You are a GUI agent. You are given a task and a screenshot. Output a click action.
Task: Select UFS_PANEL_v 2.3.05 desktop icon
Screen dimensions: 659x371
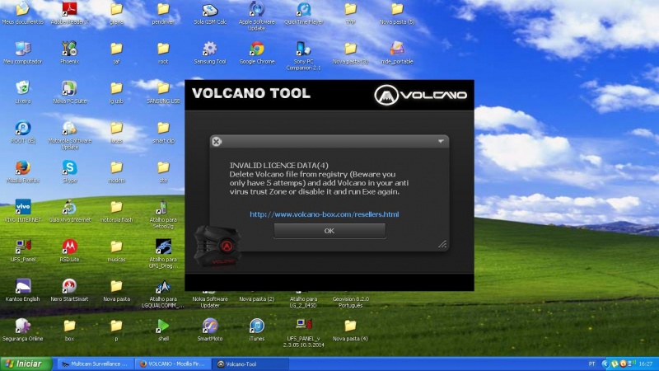(303, 333)
